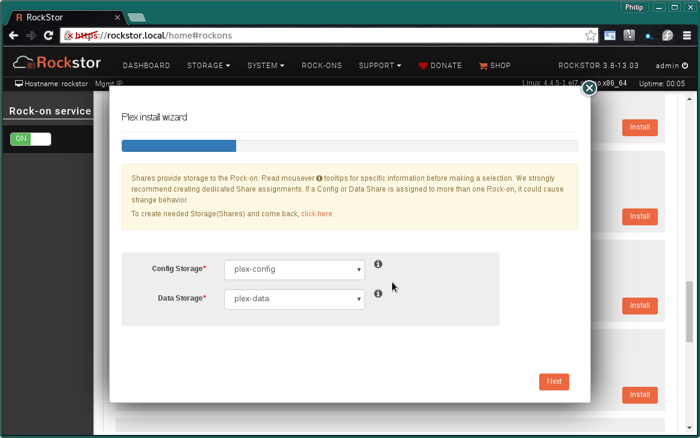Click the third Install button
Viewport: 700px width, 438px height.
coord(640,306)
